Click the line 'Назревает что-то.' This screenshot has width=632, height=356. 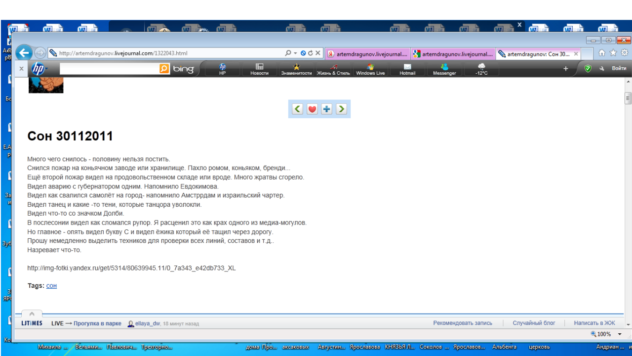point(54,250)
